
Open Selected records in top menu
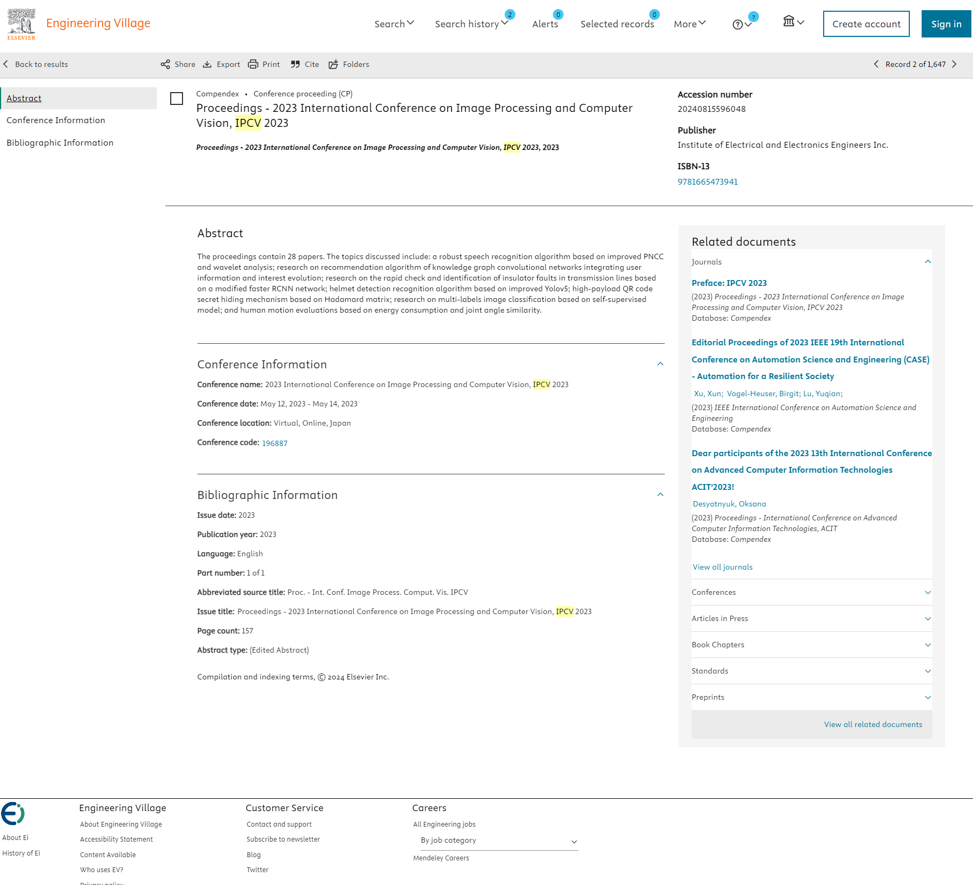(617, 24)
